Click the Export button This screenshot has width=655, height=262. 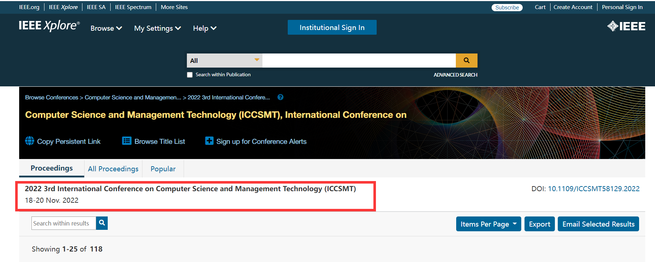pyautogui.click(x=539, y=224)
